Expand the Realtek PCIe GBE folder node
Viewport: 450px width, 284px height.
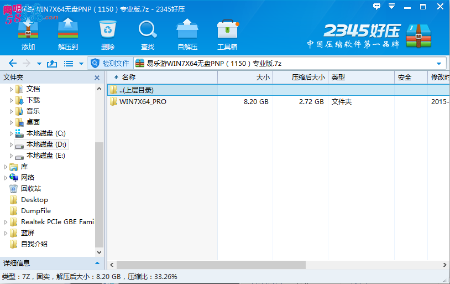click(6, 222)
